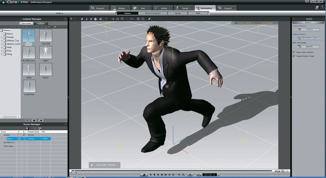Open the pixel shader leaf icon
Image resolution: width=326 pixels, height=178 pixels.
pos(150,19)
